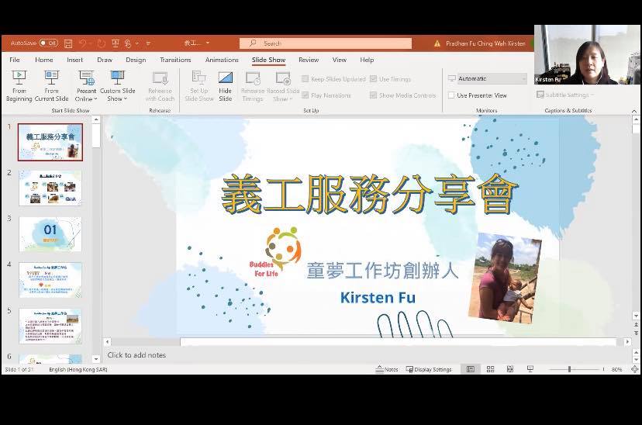
Task: Click Display Settings in status bar
Action: point(428,369)
